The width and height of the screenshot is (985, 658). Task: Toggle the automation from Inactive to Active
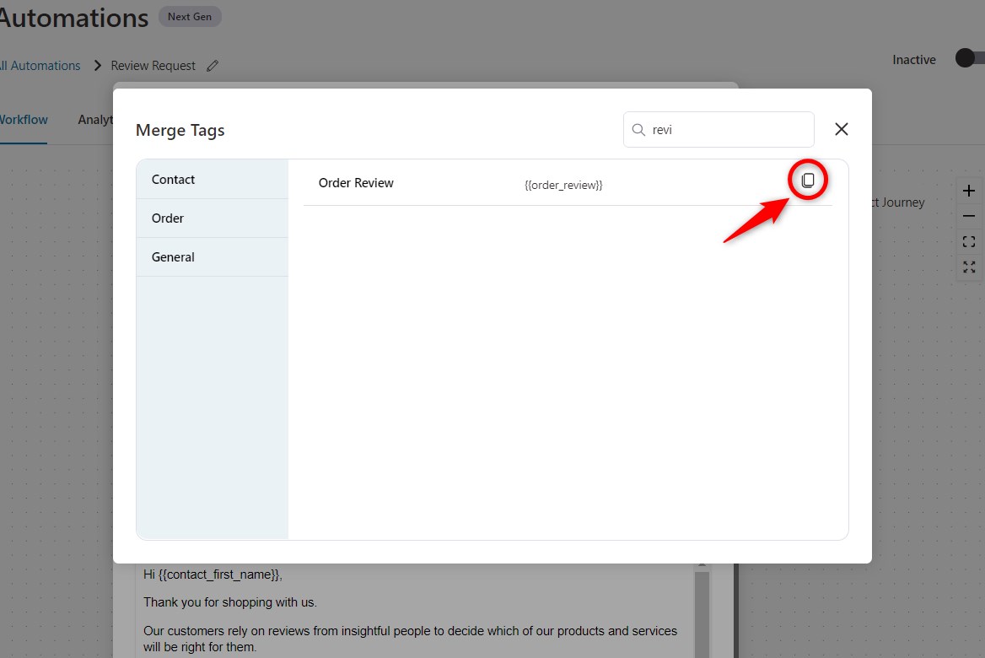[966, 57]
